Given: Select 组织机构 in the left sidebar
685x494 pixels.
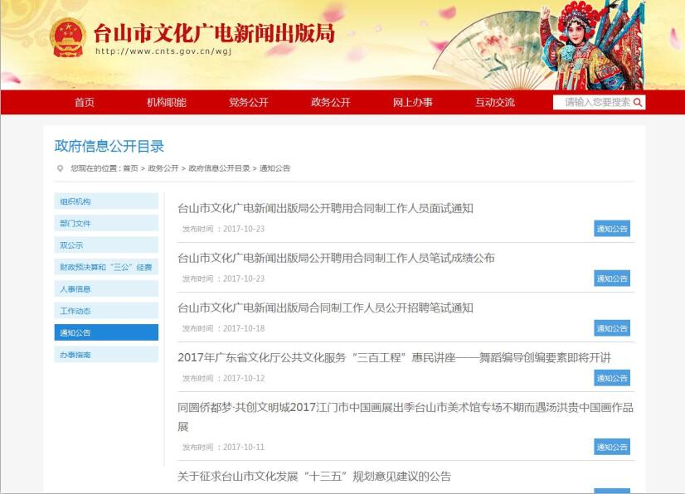Looking at the screenshot, I should pos(106,201).
